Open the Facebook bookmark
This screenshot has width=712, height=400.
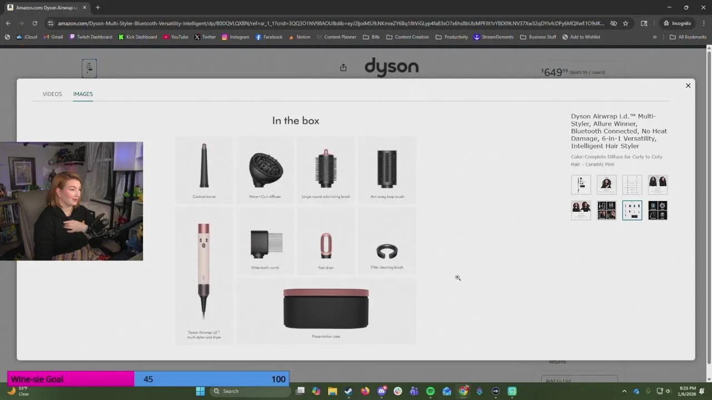click(269, 37)
